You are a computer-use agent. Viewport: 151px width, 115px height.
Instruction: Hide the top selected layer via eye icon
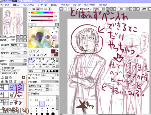pyautogui.click(x=2, y=86)
